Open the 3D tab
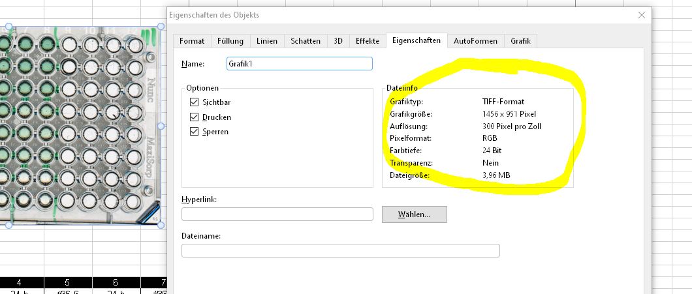Screen dimensions: 692x294 click(338, 41)
